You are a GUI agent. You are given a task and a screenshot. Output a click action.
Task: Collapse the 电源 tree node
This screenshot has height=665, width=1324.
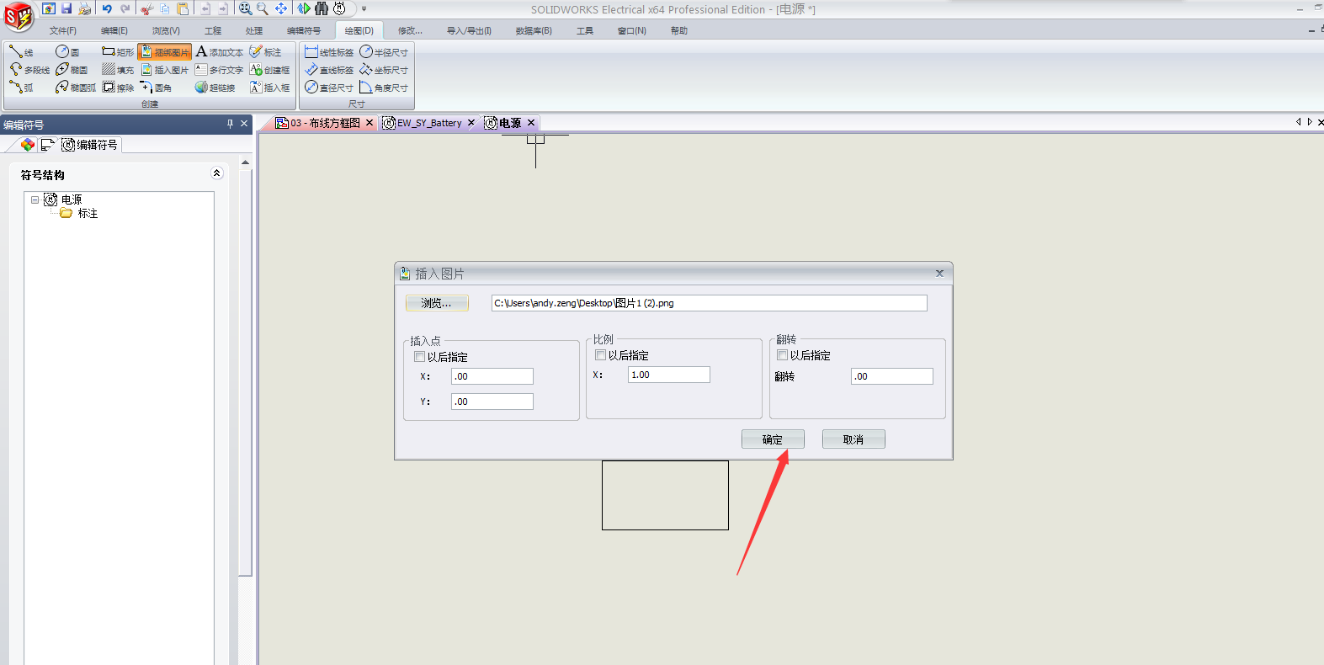(x=35, y=199)
